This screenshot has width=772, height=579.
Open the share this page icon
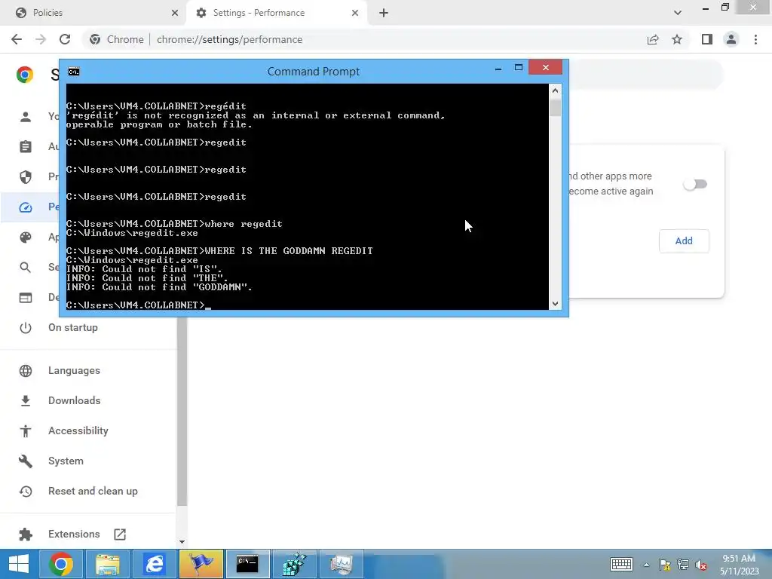tap(653, 39)
